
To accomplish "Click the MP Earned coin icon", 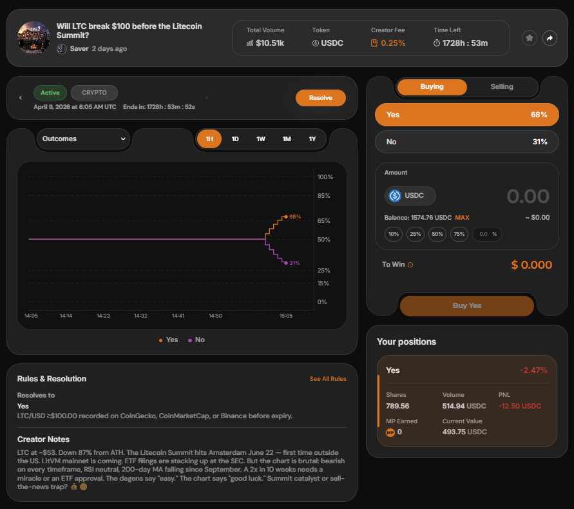I will pyautogui.click(x=390, y=432).
